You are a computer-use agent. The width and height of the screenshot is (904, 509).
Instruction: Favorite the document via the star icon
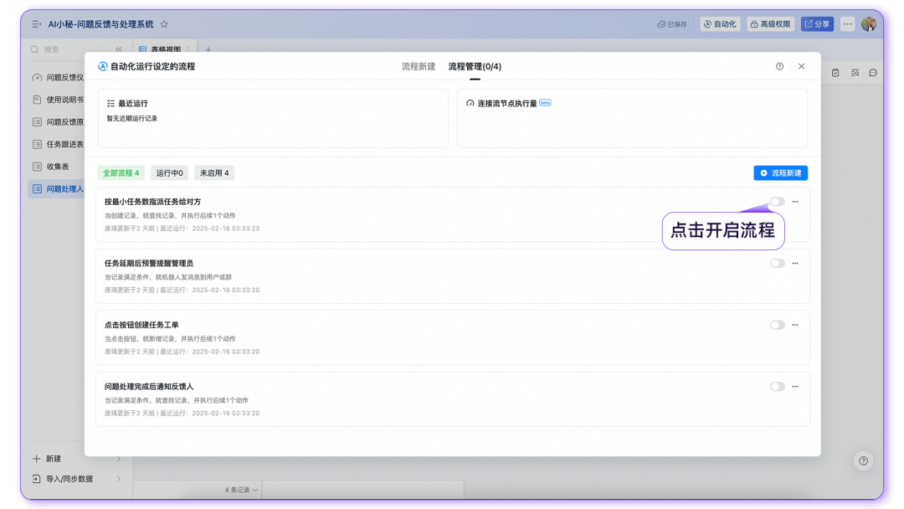(164, 23)
